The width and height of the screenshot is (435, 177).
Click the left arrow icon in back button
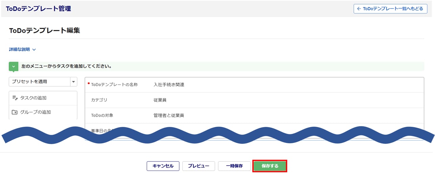359,9
